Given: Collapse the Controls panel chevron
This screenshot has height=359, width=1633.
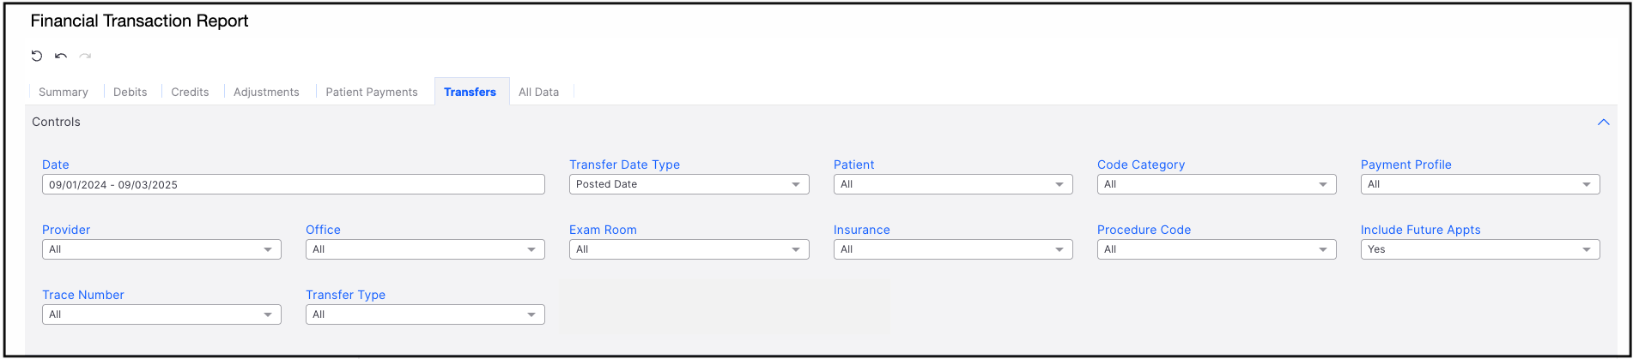Looking at the screenshot, I should coord(1602,123).
